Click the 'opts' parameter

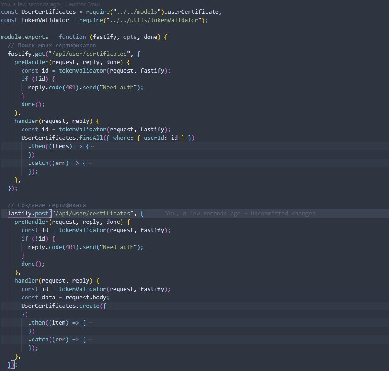pos(130,37)
